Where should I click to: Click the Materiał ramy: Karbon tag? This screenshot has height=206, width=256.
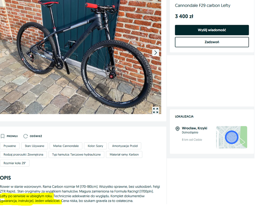tap(124, 154)
